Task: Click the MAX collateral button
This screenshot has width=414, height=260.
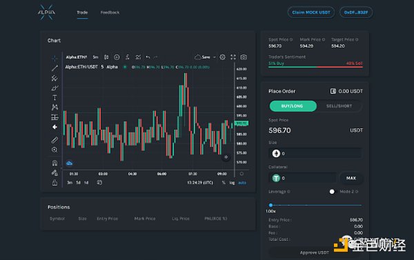Action: point(351,178)
